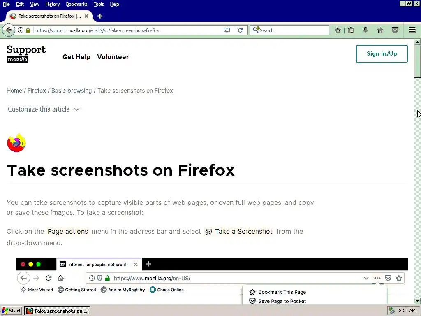Click the 8:24 AM system clock
The width and height of the screenshot is (421, 316).
407,311
